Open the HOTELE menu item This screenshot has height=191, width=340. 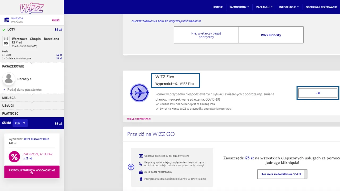pyautogui.click(x=218, y=7)
